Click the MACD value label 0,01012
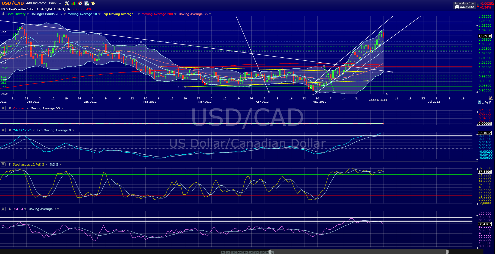 [x=485, y=133]
